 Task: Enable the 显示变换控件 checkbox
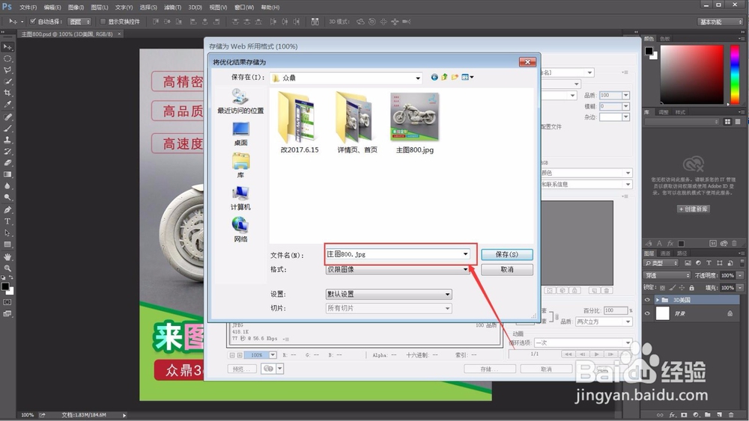point(103,22)
